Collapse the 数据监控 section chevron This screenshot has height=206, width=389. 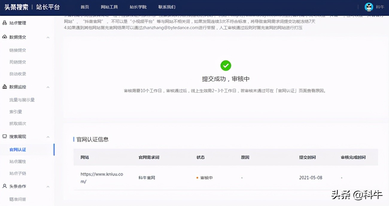point(48,87)
